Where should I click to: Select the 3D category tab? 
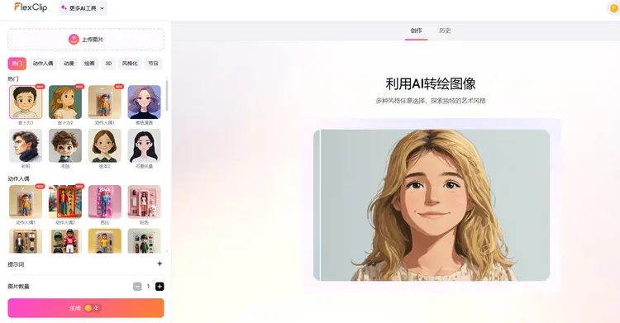[x=108, y=64]
